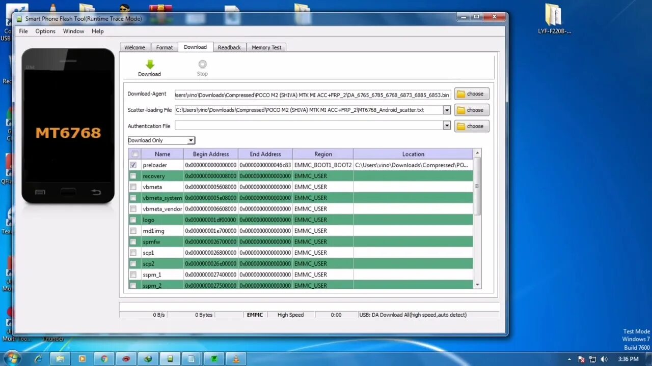Click the Download-Agent path field
652x366 pixels.
[x=313, y=95]
